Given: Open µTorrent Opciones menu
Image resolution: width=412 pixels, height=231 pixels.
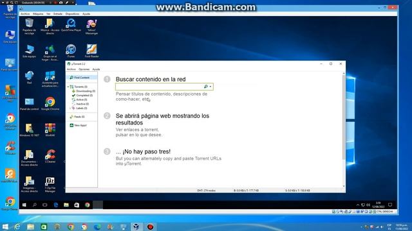Looking at the screenshot, I should coord(84,69).
